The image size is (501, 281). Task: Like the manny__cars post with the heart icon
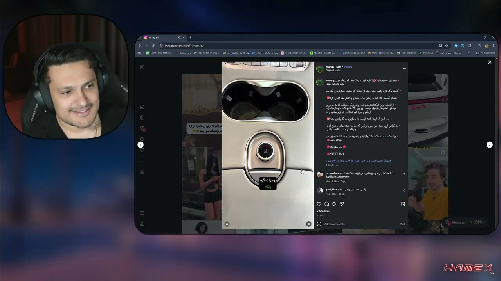click(319, 204)
